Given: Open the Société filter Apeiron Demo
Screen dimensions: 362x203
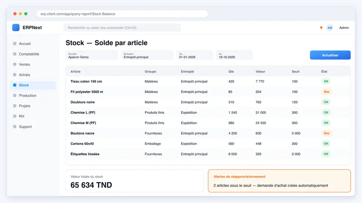Looking at the screenshot, I should 92,55.
